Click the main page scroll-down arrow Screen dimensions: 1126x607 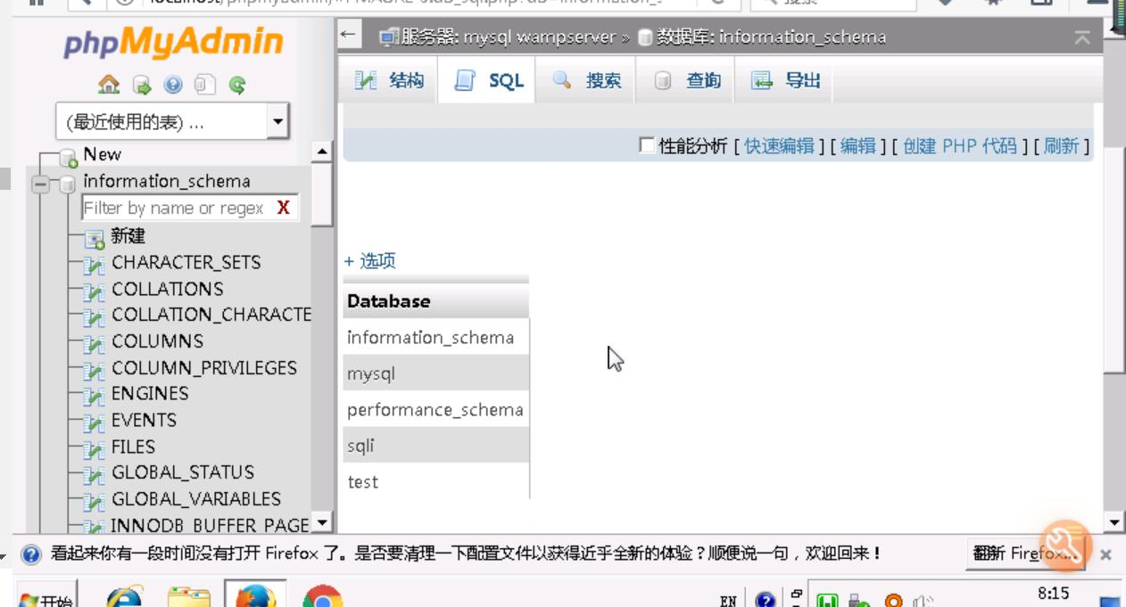(1115, 523)
